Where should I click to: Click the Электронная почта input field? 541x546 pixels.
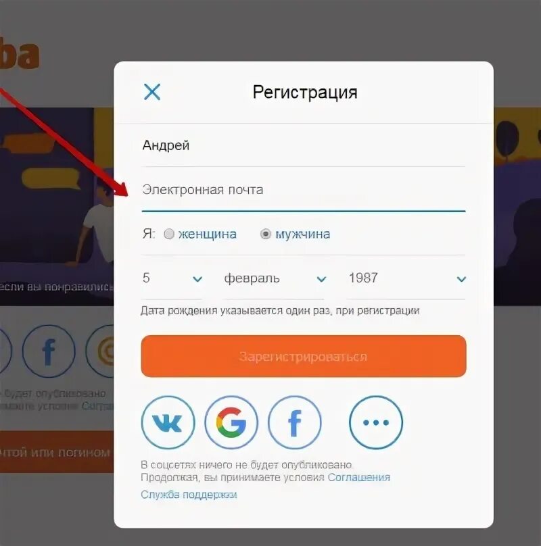(304, 190)
